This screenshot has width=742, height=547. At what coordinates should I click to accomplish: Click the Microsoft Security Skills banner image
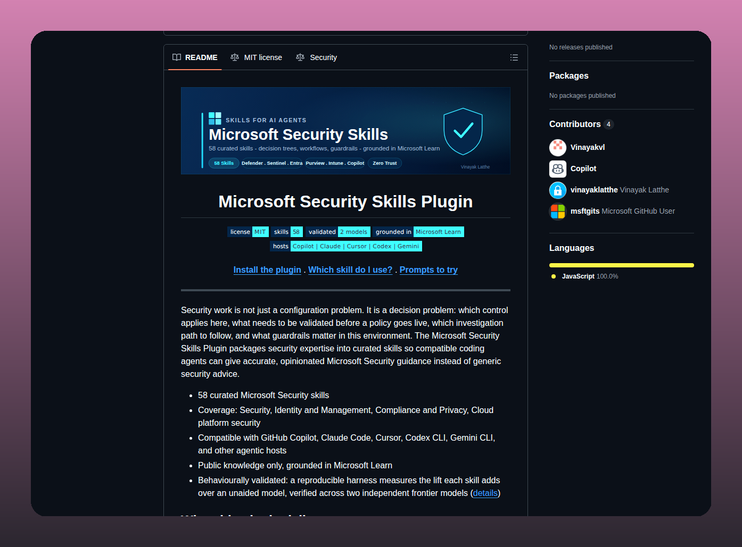(x=345, y=131)
